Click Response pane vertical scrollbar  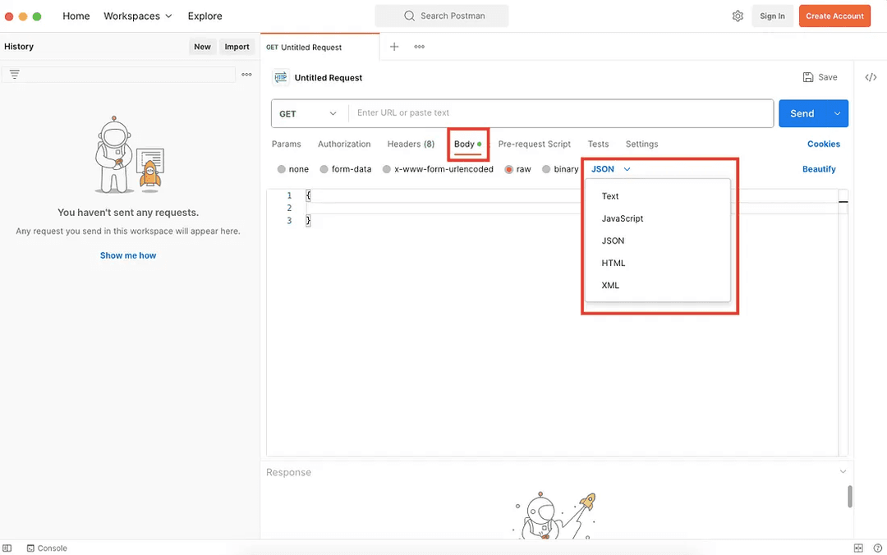[x=850, y=496]
